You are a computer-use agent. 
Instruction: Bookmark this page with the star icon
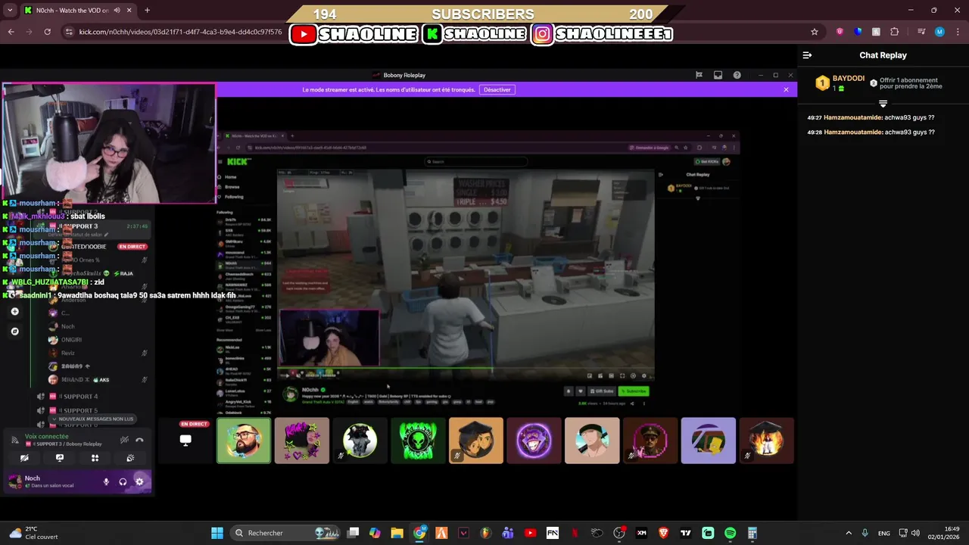point(815,32)
